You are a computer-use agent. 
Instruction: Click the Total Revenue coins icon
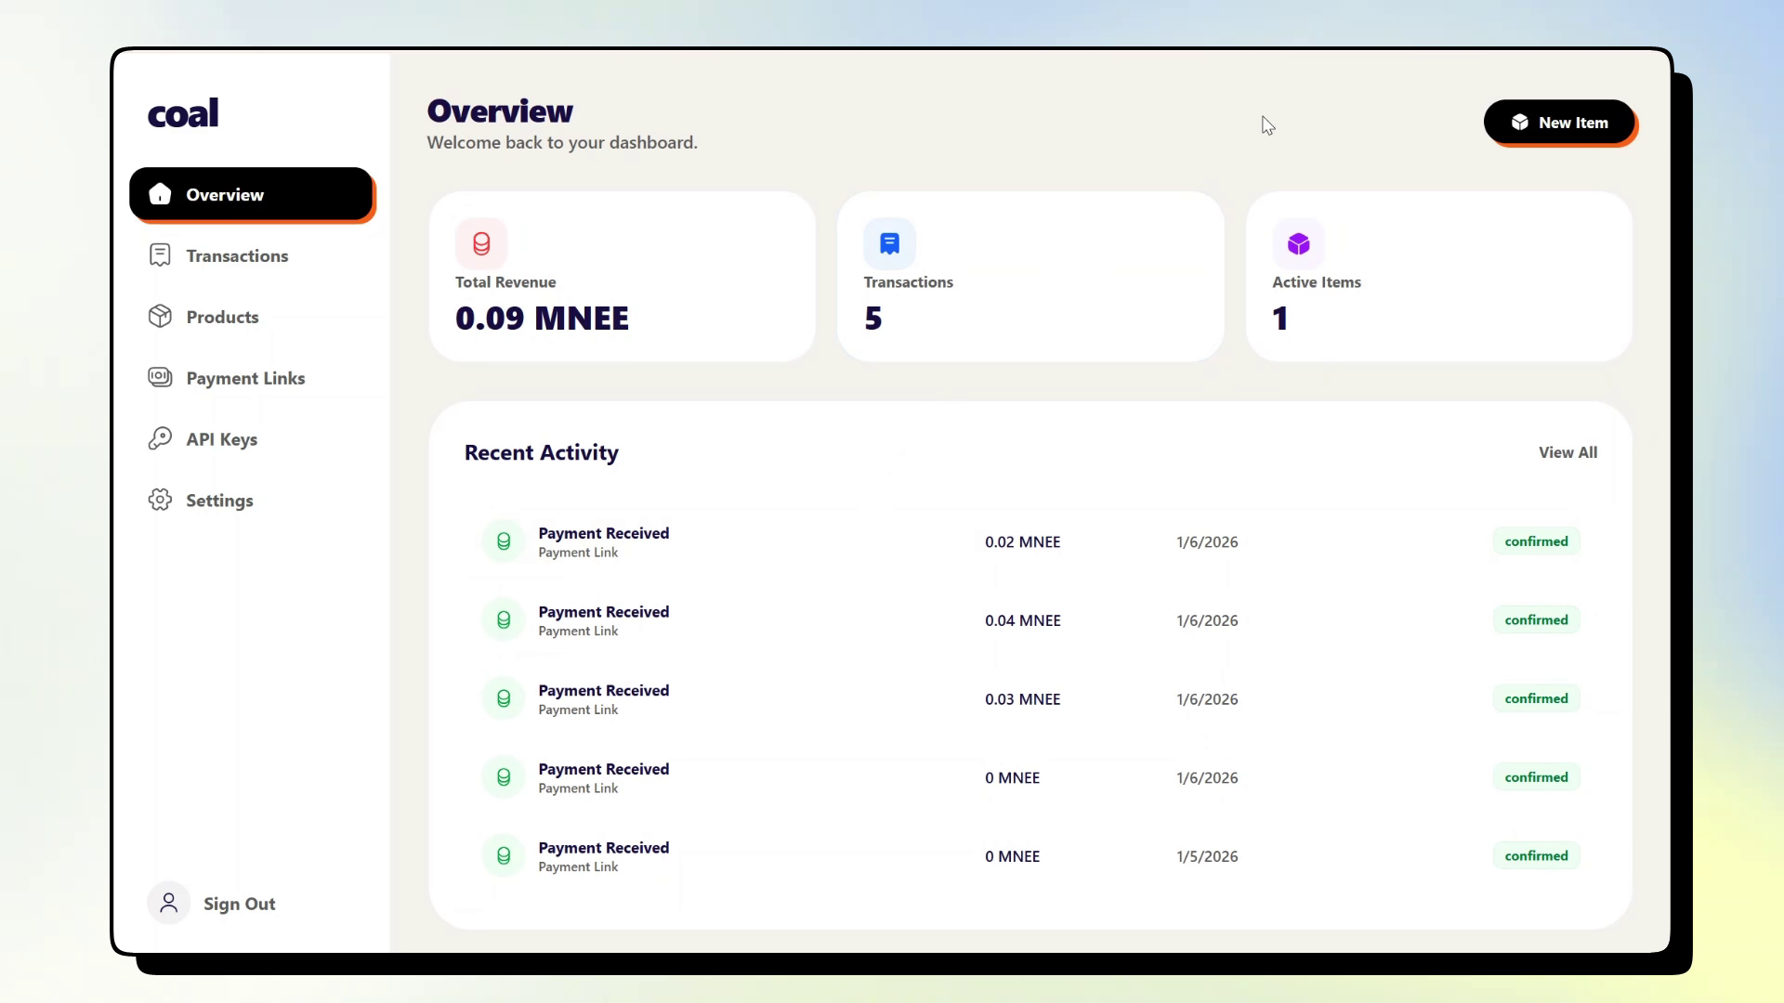pyautogui.click(x=481, y=243)
